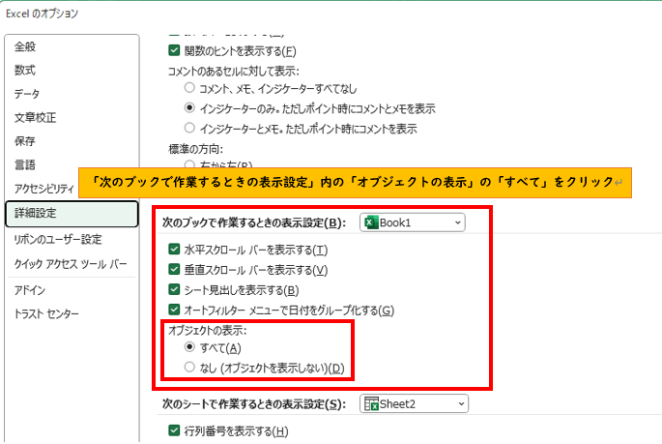The width and height of the screenshot is (662, 444).
Task: Open リボンのユーザー設定 category
Action: [58, 240]
